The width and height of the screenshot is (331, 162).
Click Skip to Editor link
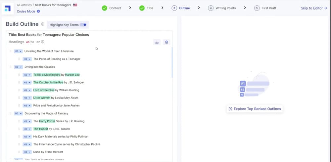click(314, 8)
